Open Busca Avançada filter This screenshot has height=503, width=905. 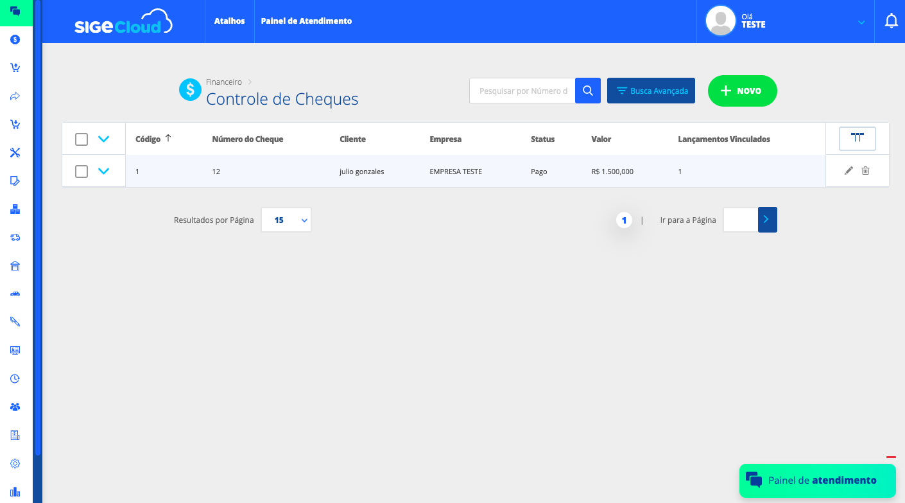click(x=651, y=91)
